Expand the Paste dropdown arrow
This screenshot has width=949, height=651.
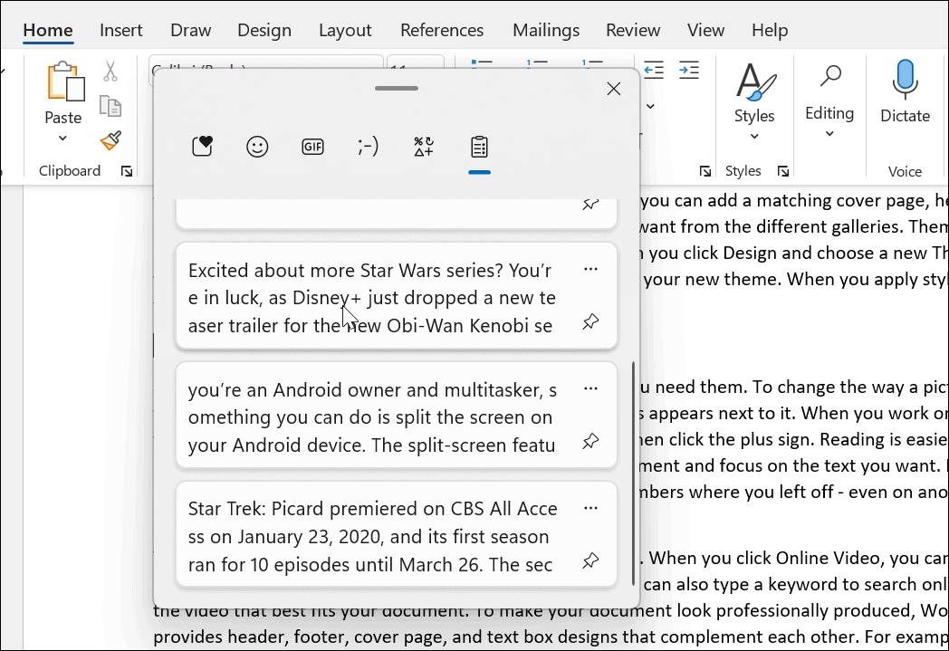pyautogui.click(x=62, y=139)
